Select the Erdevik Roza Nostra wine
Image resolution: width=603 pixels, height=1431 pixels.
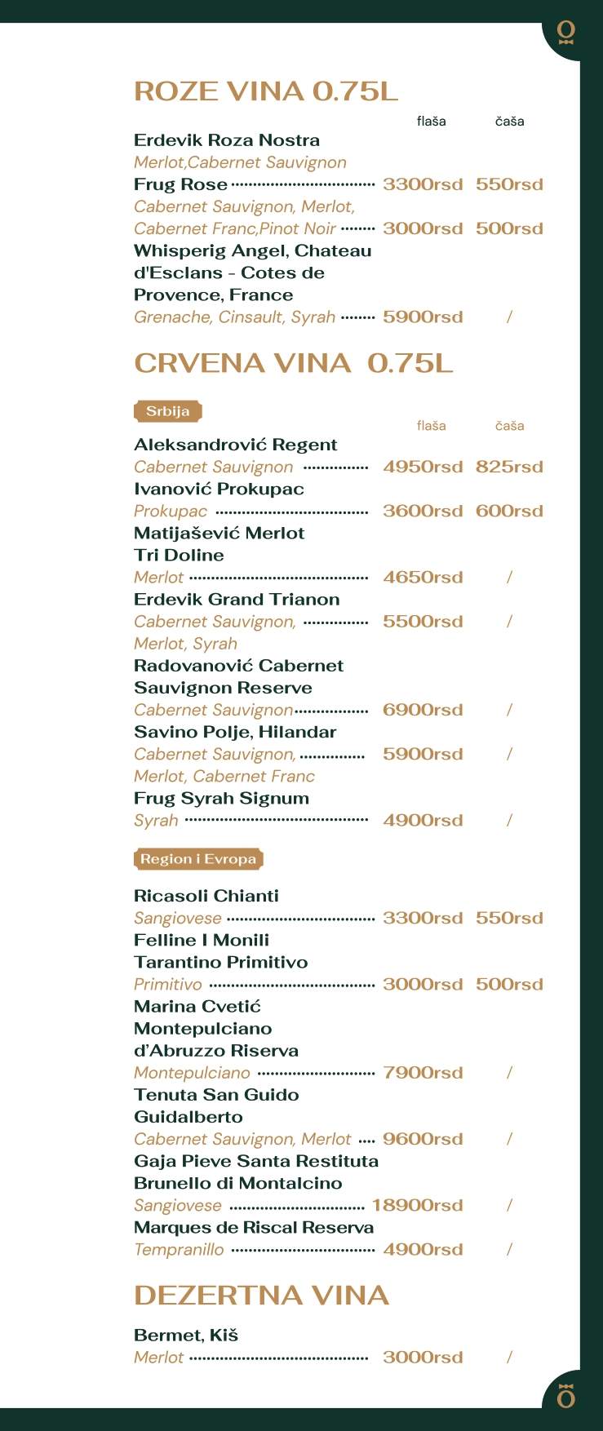[226, 140]
